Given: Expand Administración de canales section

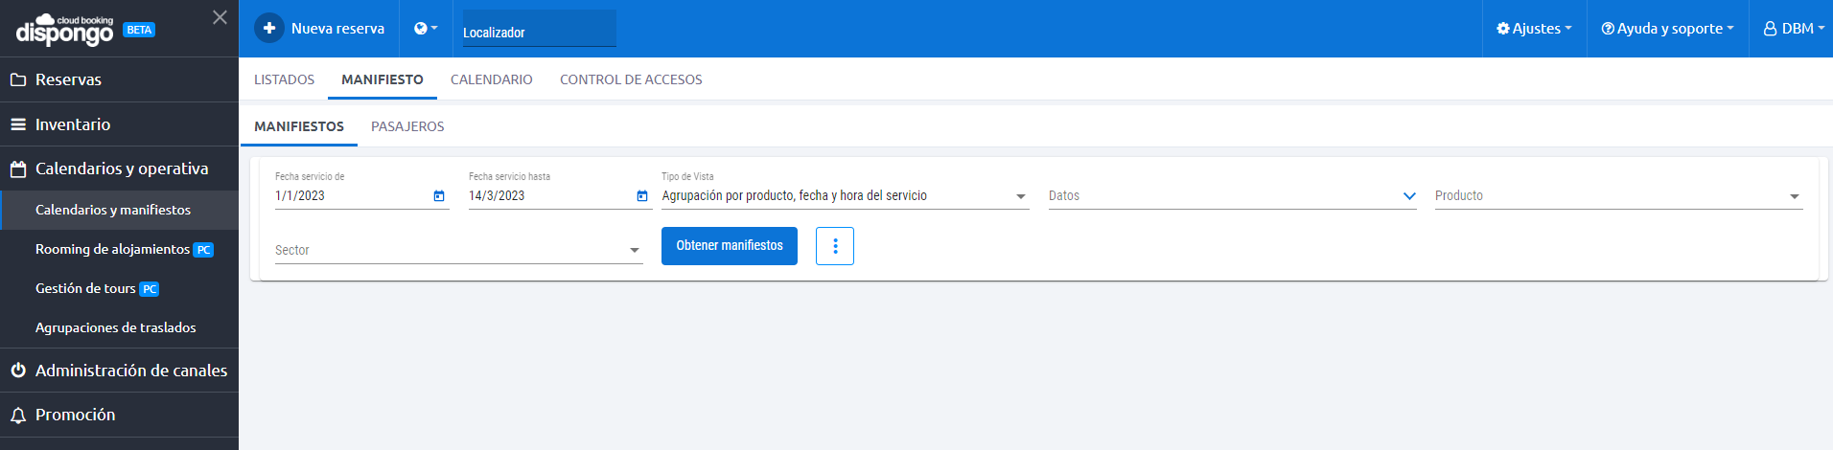Looking at the screenshot, I should click(x=119, y=371).
